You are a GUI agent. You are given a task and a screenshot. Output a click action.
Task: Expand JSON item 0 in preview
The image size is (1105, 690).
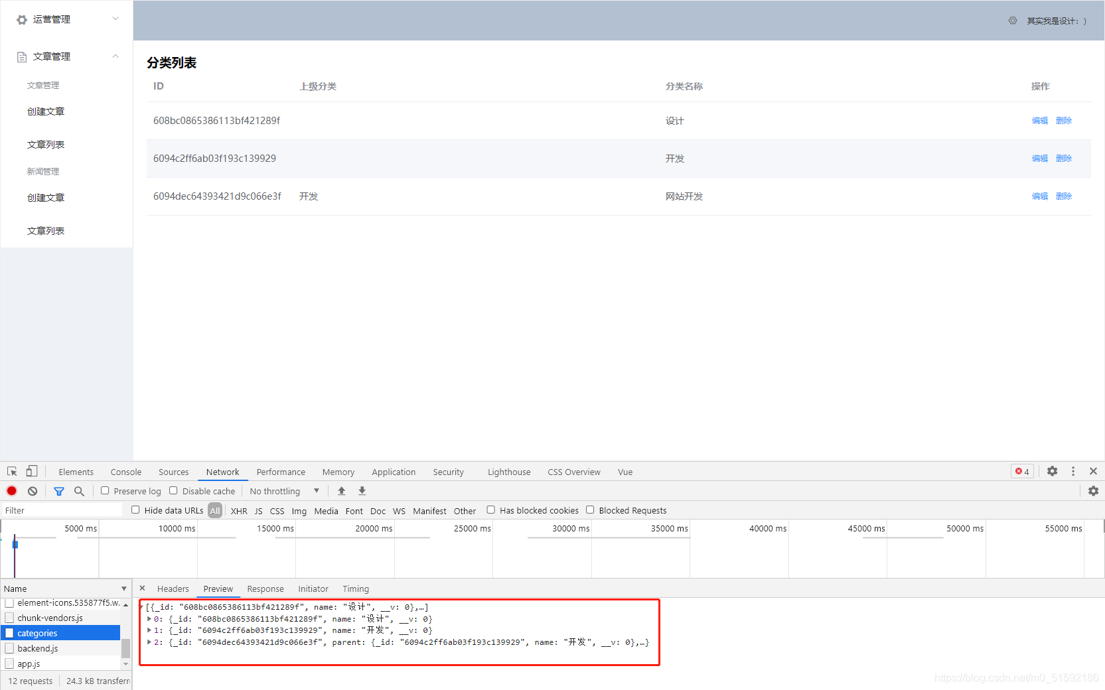(149, 619)
